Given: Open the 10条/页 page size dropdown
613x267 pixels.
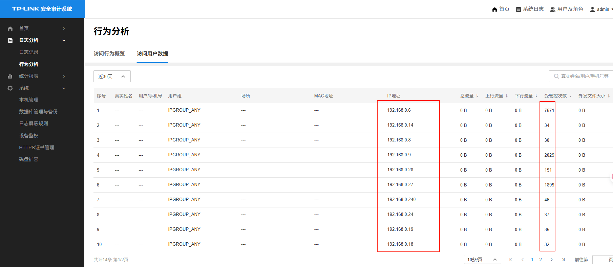Looking at the screenshot, I should coord(482,260).
